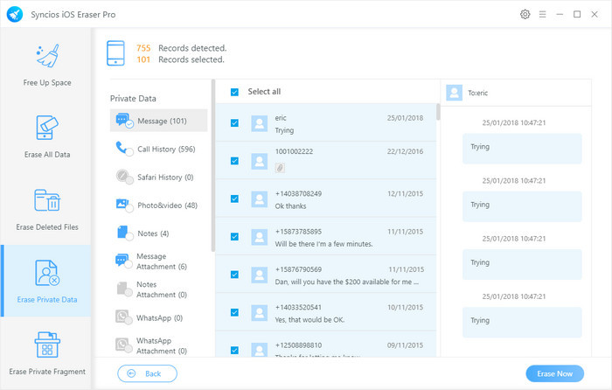The image size is (612, 390).
Task: Switch to Erase Deleted Files tab
Action: click(47, 209)
